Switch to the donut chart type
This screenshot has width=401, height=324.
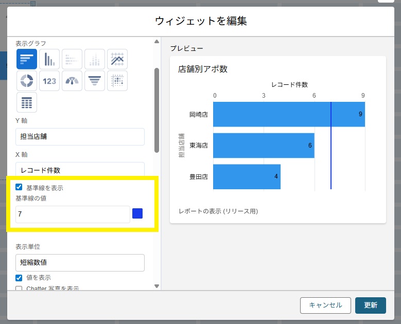27,81
